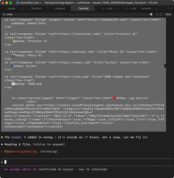Screen dimensions: 174x178
Task: Go to previous search match
Action: (157, 14)
